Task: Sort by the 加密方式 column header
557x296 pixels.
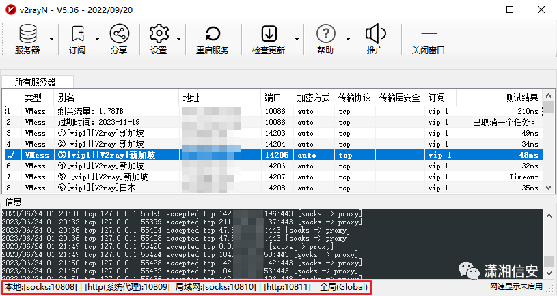Action: click(314, 98)
